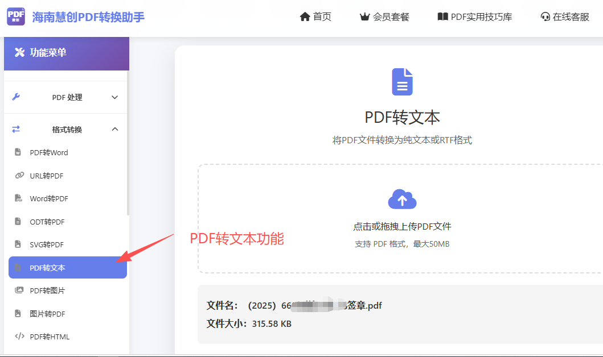Click the 功能菜单 header text

[x=48, y=52]
